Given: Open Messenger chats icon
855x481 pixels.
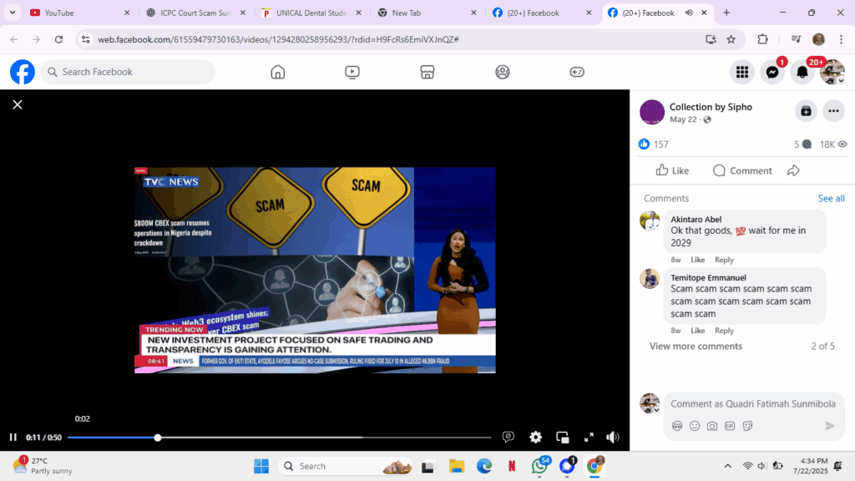Looking at the screenshot, I should [772, 72].
